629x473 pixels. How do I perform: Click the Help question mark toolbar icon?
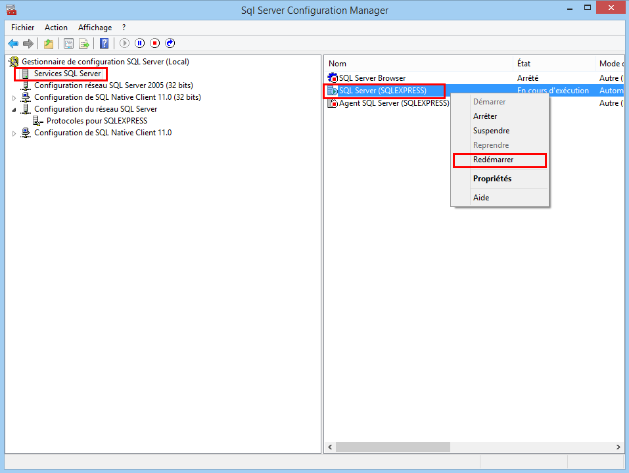point(105,43)
